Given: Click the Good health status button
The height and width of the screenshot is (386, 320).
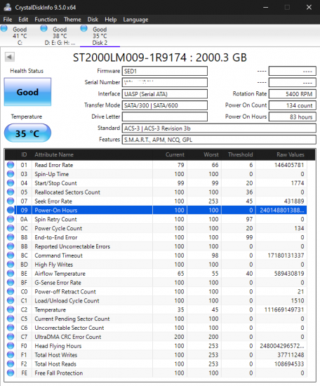Looking at the screenshot, I should 27,92.
